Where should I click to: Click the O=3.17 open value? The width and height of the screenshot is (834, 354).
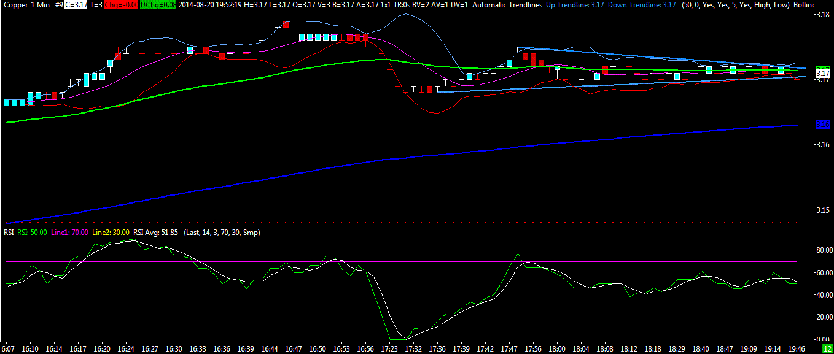coord(304,4)
